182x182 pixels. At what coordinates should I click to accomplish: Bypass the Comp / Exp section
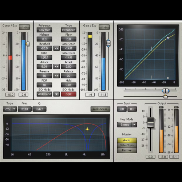coord(24,27)
